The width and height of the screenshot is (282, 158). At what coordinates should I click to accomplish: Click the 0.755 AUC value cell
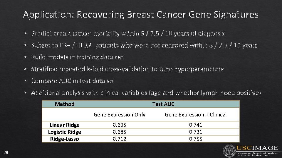coord(196,139)
